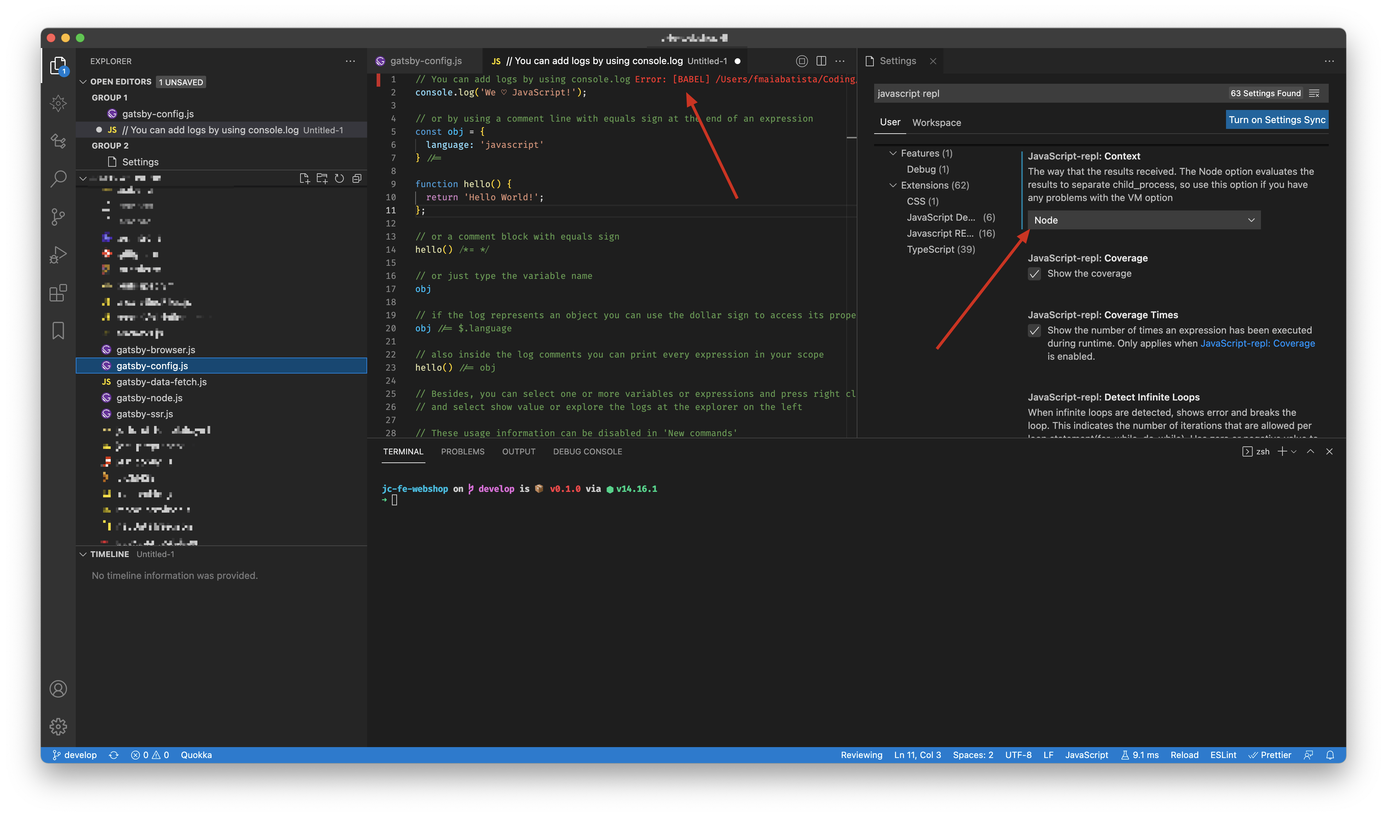Open the notifications bell in status bar
The image size is (1387, 817).
pyautogui.click(x=1330, y=755)
